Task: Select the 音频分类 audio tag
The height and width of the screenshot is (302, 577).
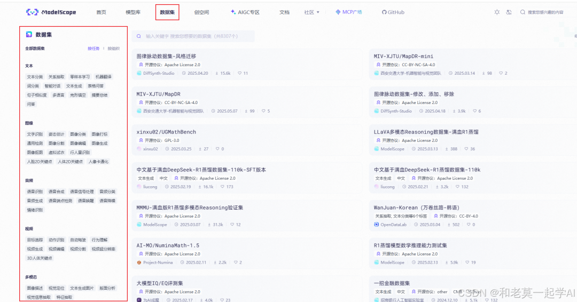Action: pos(107,192)
